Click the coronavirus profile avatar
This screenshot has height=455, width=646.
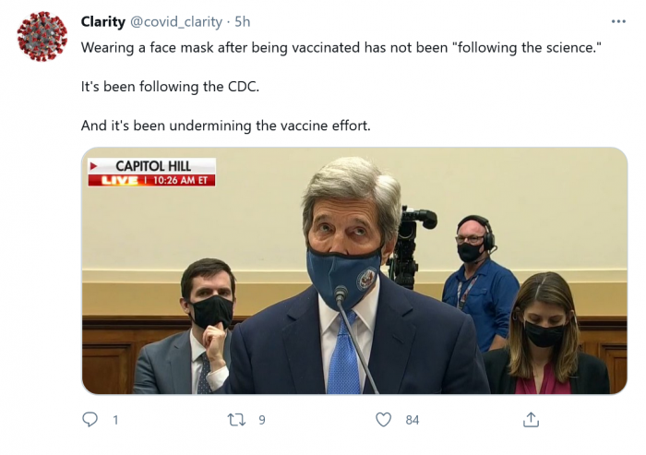[42, 37]
